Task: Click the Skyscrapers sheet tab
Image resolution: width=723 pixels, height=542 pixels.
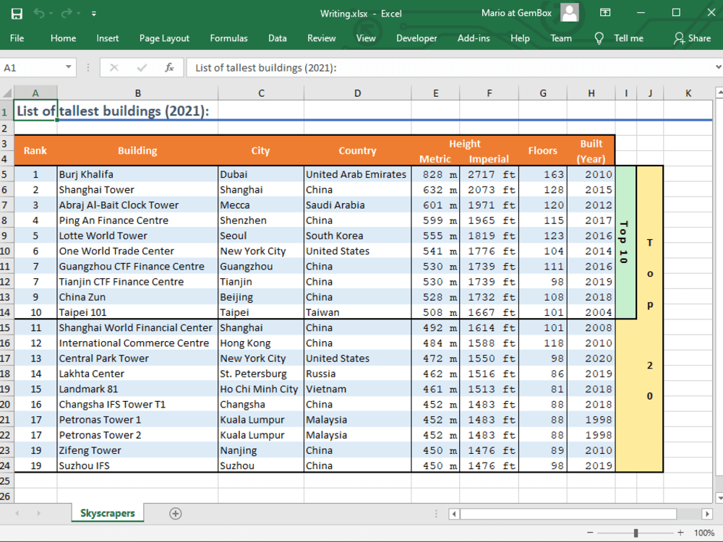Action: tap(108, 513)
